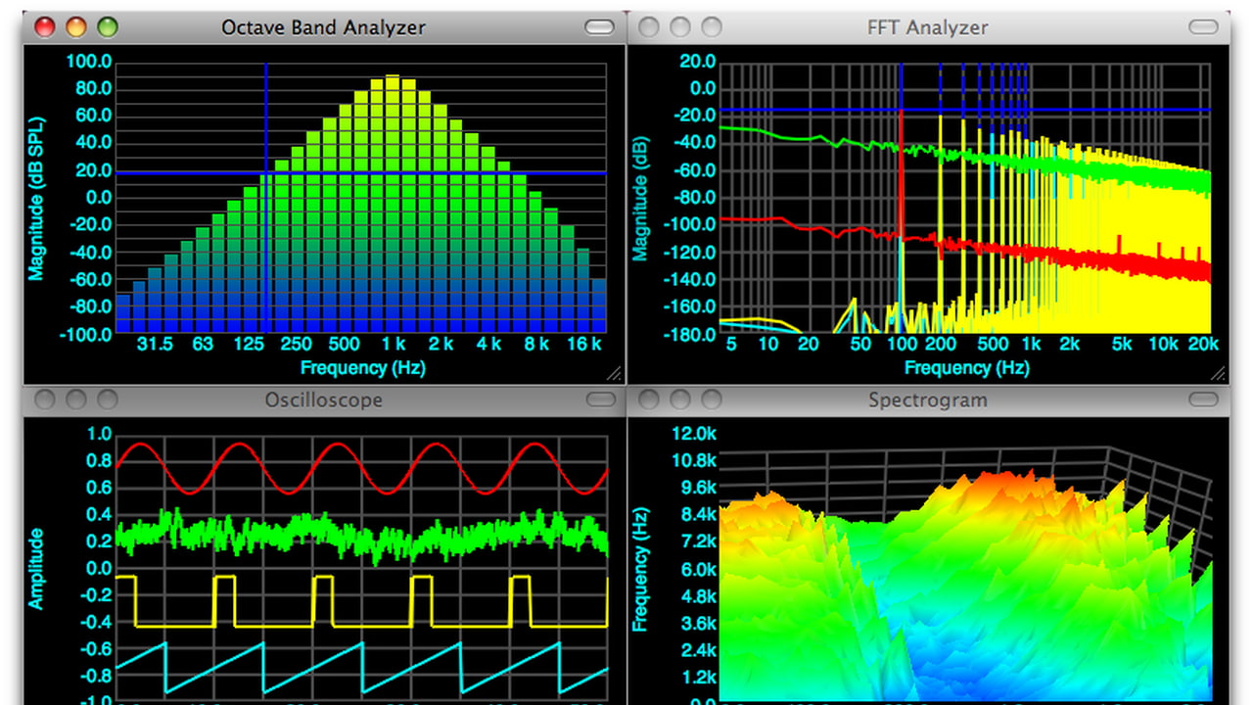Toggle the Octave Band Analyzer toolbar pill button
The image size is (1253, 705).
(x=599, y=27)
